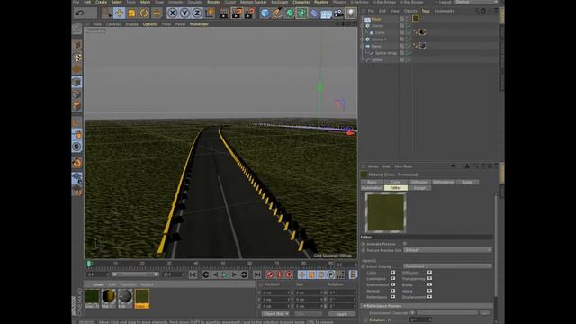576x324 pixels.
Task: Toggle the Z axis lock
Action: tap(197, 13)
